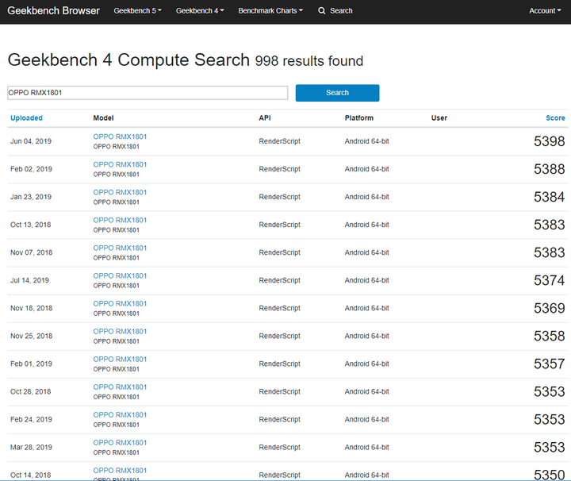Click the date Jun 04, 2019

(31, 141)
